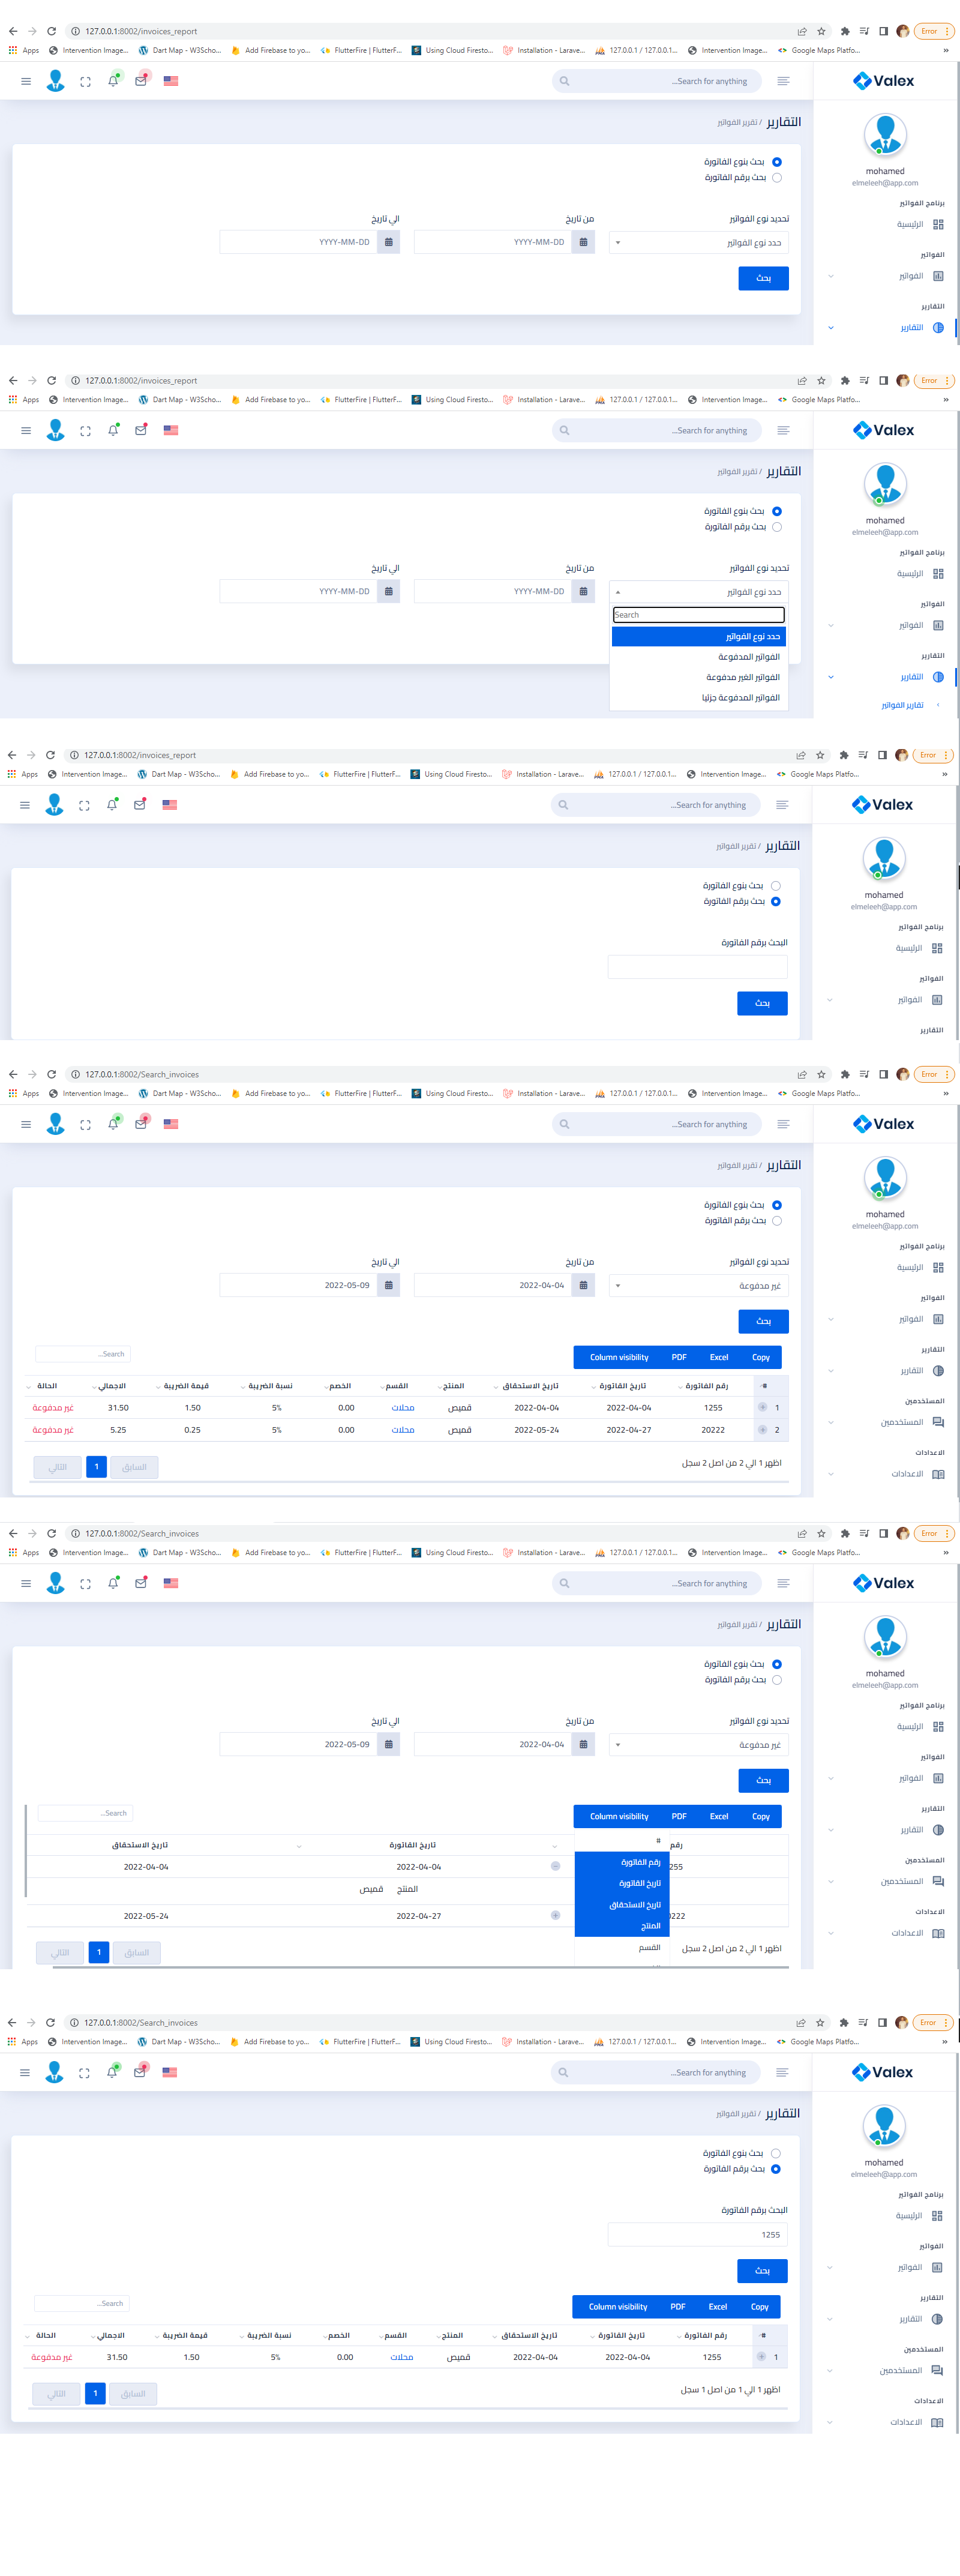Open messages envelope icon in topmost panel
This screenshot has width=960, height=2576.
pos(141,81)
